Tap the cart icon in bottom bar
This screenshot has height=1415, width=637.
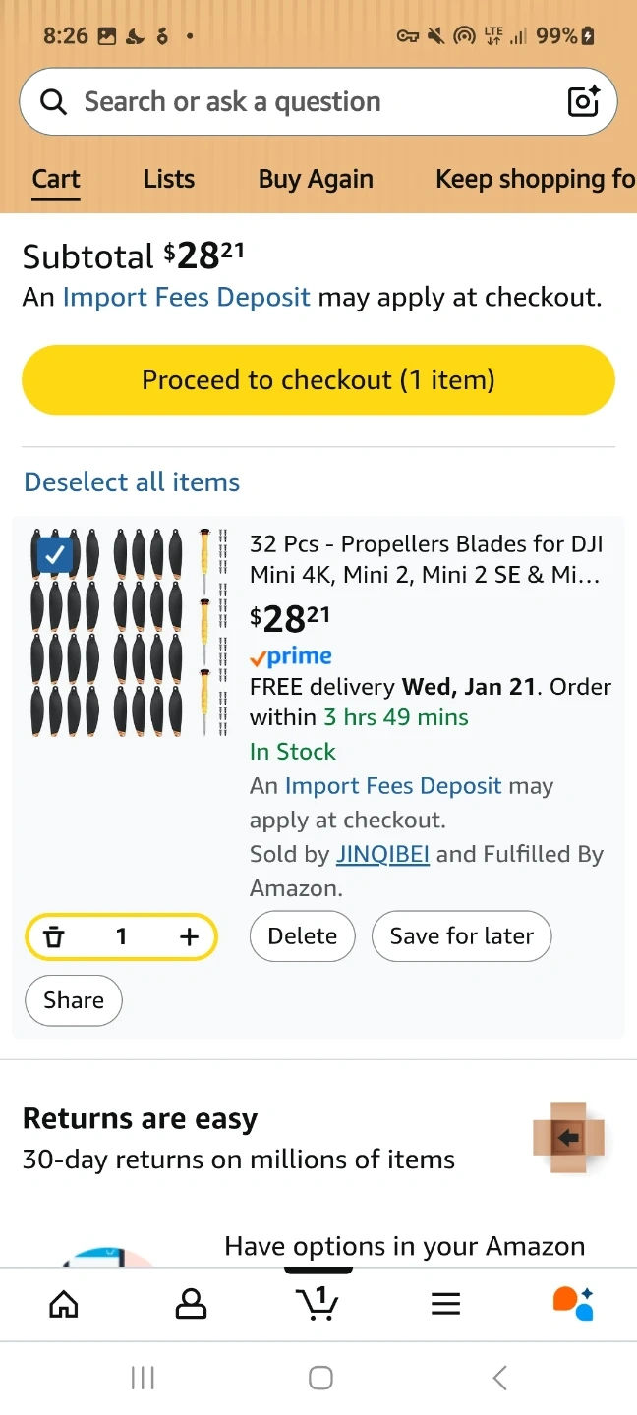(x=318, y=1303)
